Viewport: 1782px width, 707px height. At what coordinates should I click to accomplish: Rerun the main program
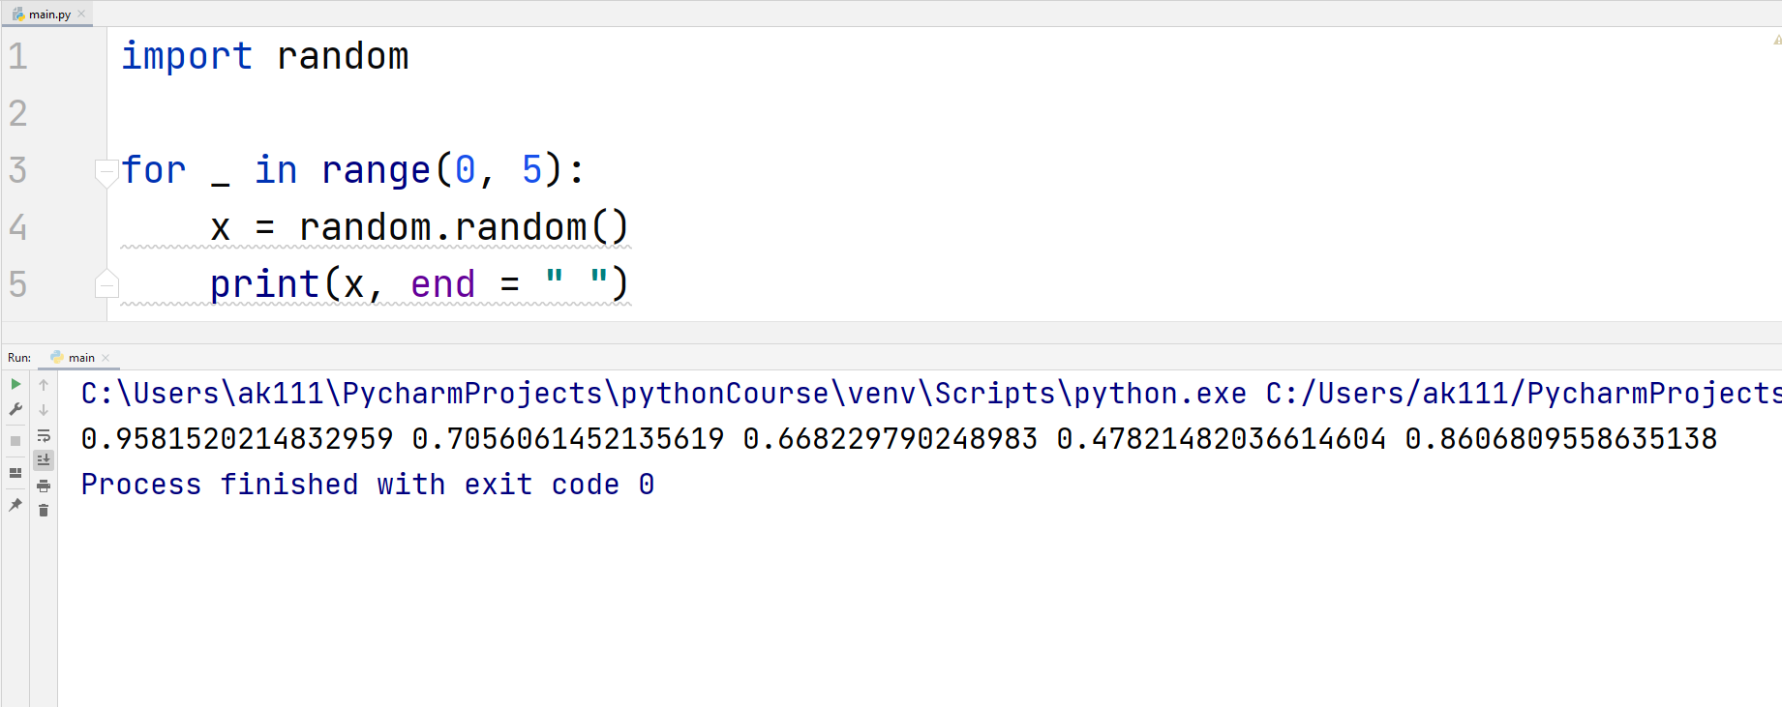[15, 385]
